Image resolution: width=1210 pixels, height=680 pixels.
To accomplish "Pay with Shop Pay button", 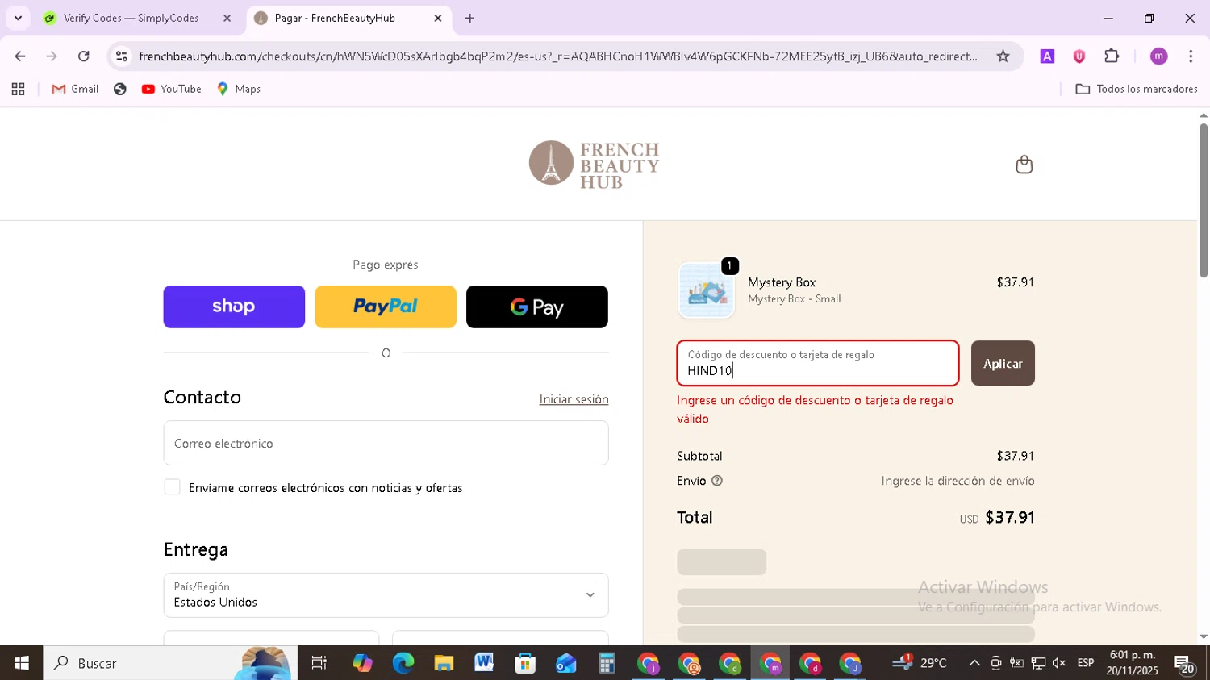I will click(x=234, y=307).
